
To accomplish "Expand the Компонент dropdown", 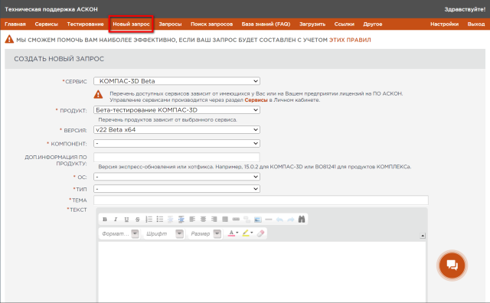I will (x=177, y=143).
